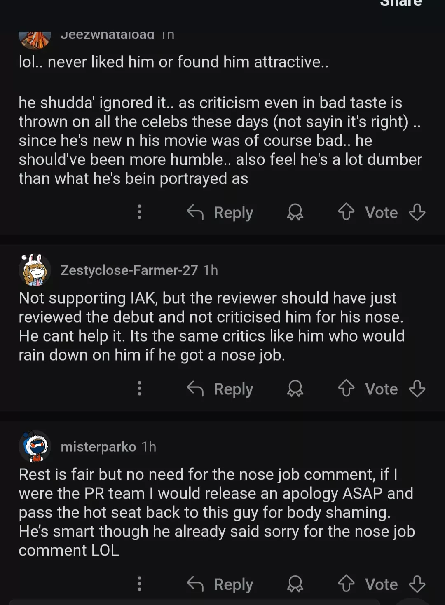Upvote Zestyclose-Farmer-27's comment
The image size is (445, 605).
346,388
